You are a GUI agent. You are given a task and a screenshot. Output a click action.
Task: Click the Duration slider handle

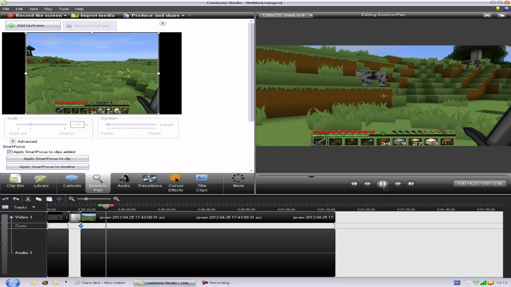pos(107,125)
